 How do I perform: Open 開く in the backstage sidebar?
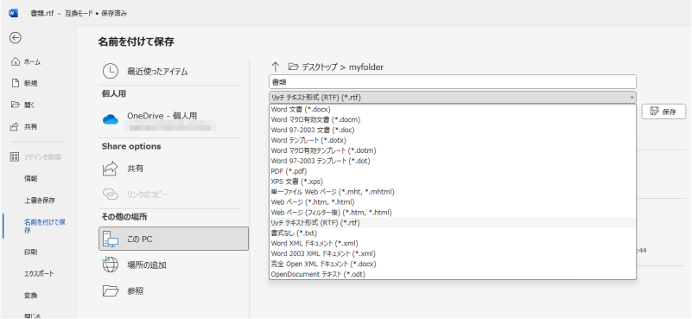coord(29,105)
